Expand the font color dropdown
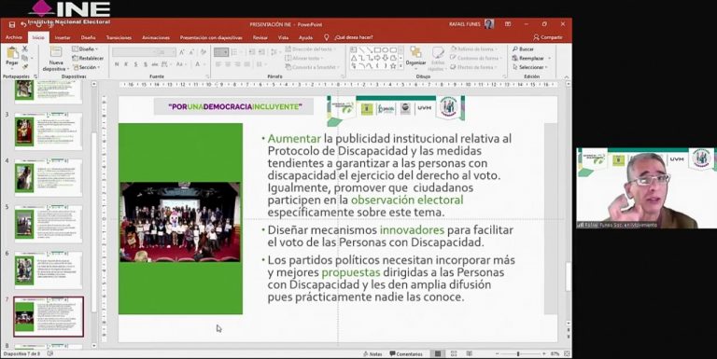The height and width of the screenshot is (359, 717). (204, 64)
